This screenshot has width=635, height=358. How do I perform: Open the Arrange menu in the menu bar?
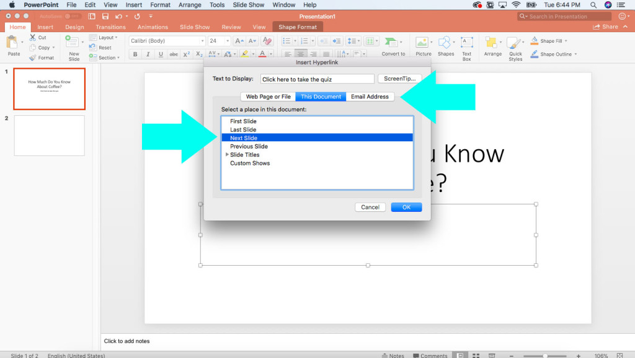click(x=190, y=5)
